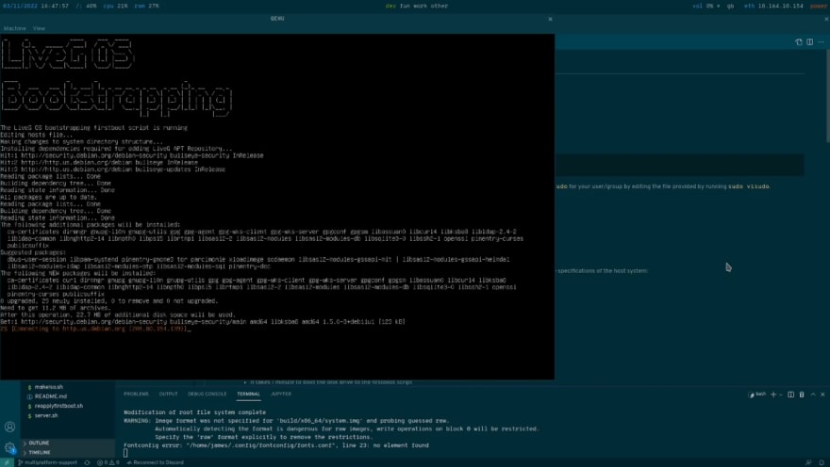Click inside the QEMU guest display
Image resolution: width=830 pixels, height=467 pixels.
pos(277,206)
